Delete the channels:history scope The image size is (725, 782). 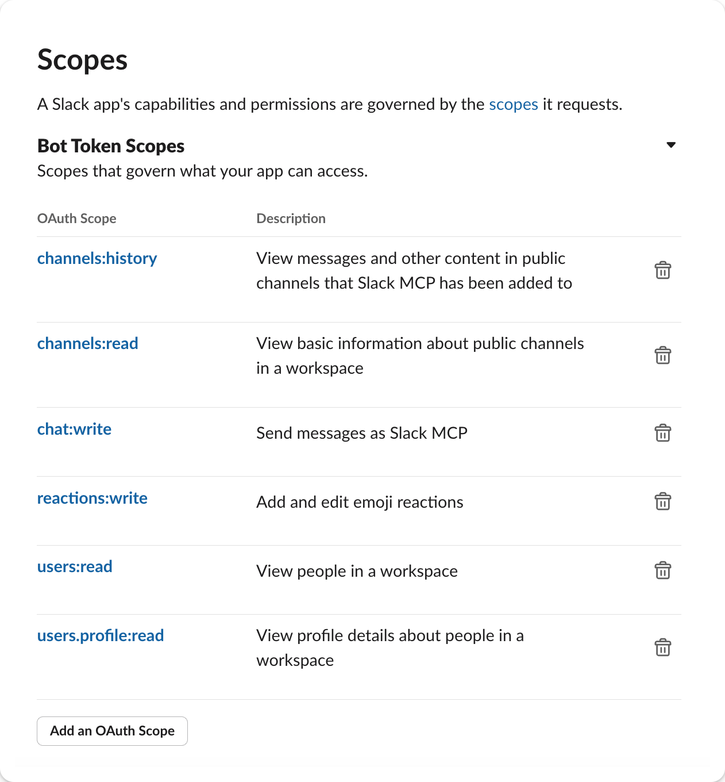tap(662, 270)
